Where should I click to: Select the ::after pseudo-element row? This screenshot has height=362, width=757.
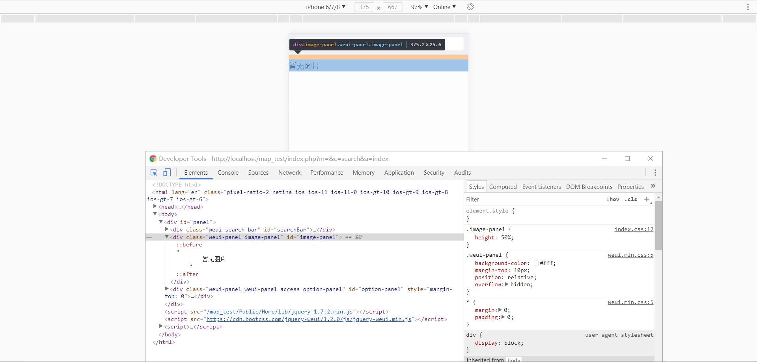(x=188, y=274)
